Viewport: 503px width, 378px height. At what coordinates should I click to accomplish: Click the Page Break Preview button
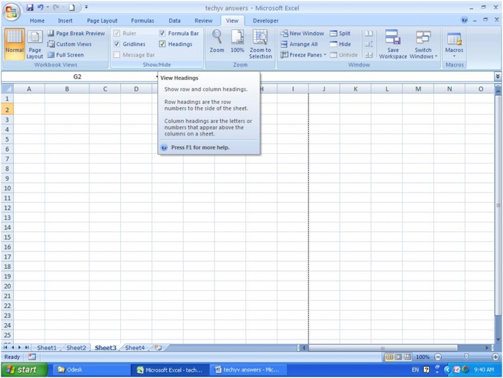[x=76, y=33]
